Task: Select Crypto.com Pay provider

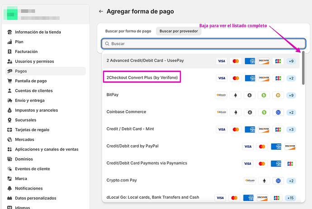Action: tap(201, 180)
